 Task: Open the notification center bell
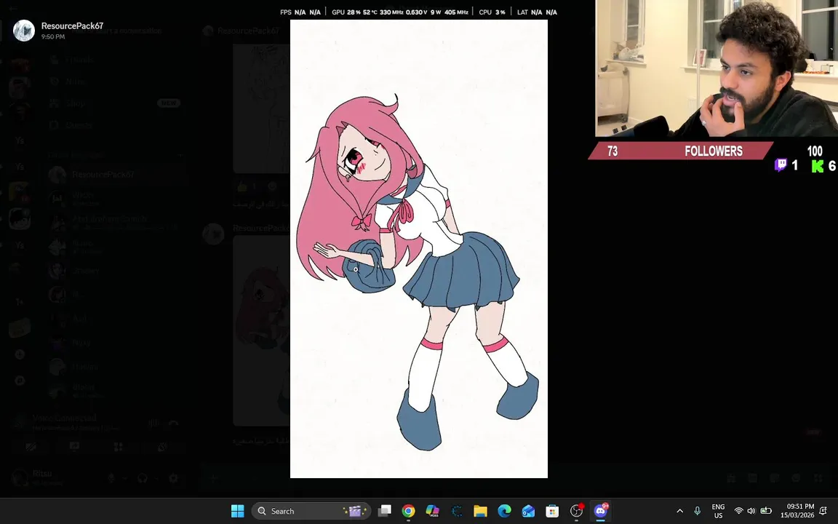pos(823,511)
